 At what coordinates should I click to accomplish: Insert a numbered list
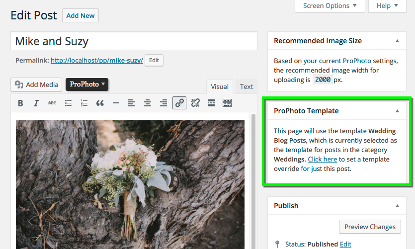click(84, 103)
